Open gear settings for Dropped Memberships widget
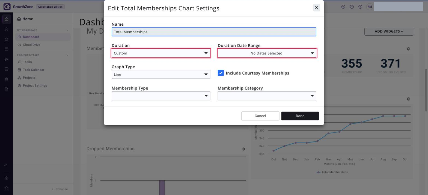Image resolution: width=428 pixels, height=195 pixels. point(244,149)
